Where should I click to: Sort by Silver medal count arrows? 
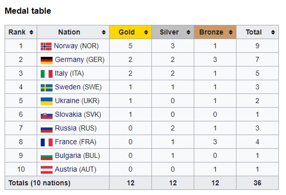click(x=188, y=32)
